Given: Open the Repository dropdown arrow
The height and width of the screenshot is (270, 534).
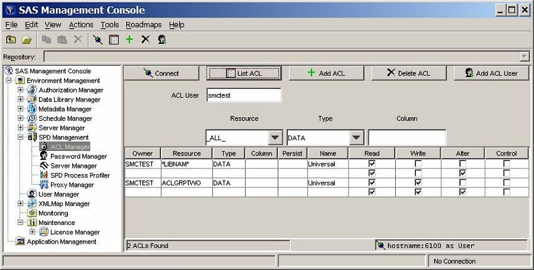Looking at the screenshot, I should click(525, 57).
